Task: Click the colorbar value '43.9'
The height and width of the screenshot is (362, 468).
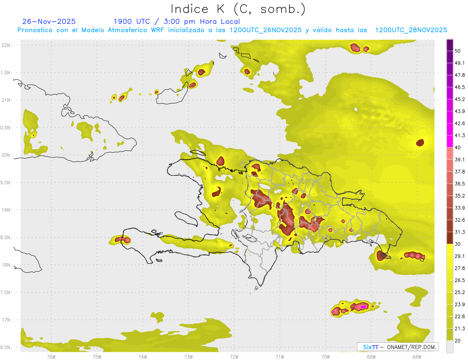Action: (x=460, y=111)
